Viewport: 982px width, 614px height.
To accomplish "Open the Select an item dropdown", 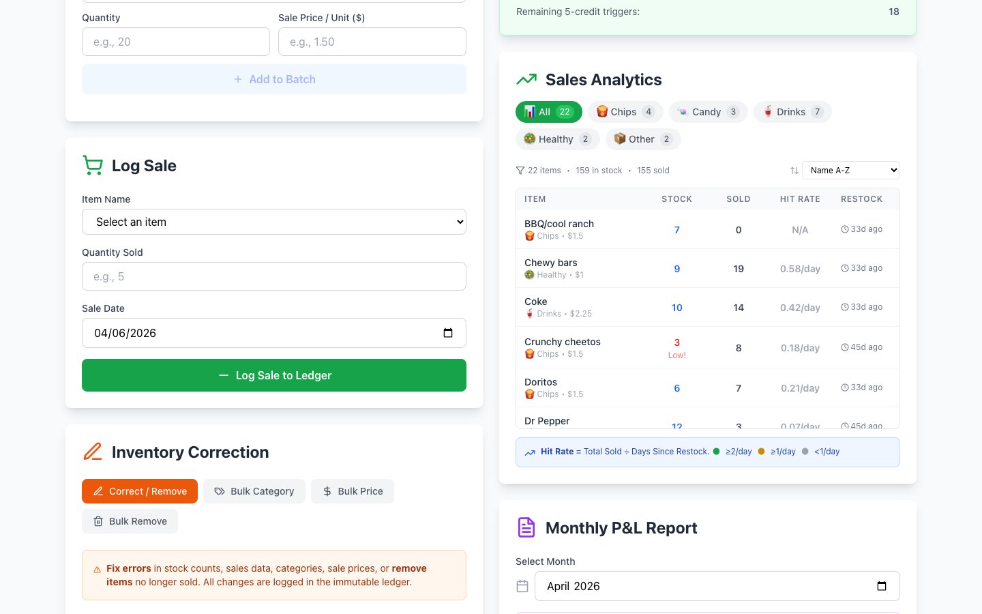I will [274, 222].
